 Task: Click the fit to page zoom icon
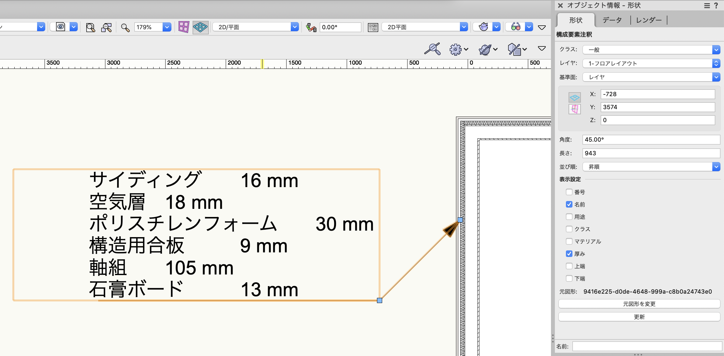[90, 27]
